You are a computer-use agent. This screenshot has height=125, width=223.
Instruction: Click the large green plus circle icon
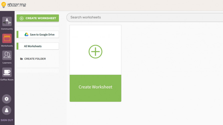95,52
